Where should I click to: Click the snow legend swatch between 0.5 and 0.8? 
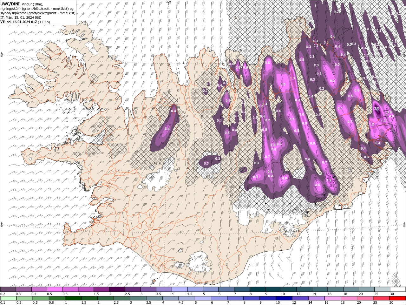click(55, 289)
